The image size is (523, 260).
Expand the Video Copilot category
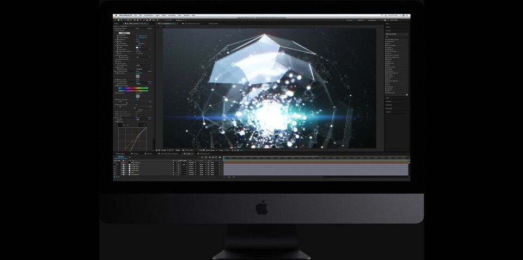(x=385, y=93)
